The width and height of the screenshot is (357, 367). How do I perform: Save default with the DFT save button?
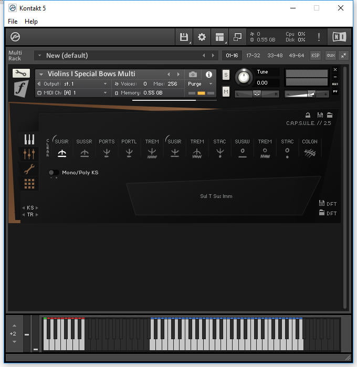(328, 203)
